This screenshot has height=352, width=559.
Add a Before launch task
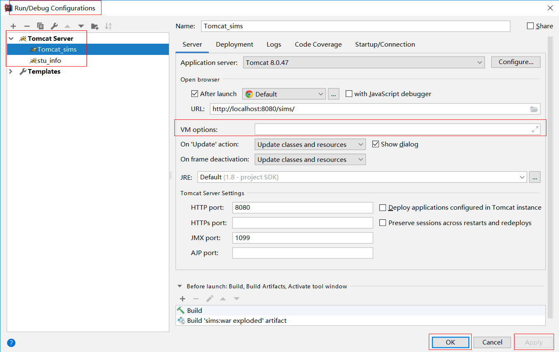pyautogui.click(x=183, y=299)
